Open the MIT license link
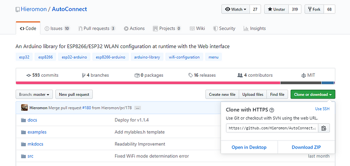The width and height of the screenshot is (350, 166). (x=308, y=75)
